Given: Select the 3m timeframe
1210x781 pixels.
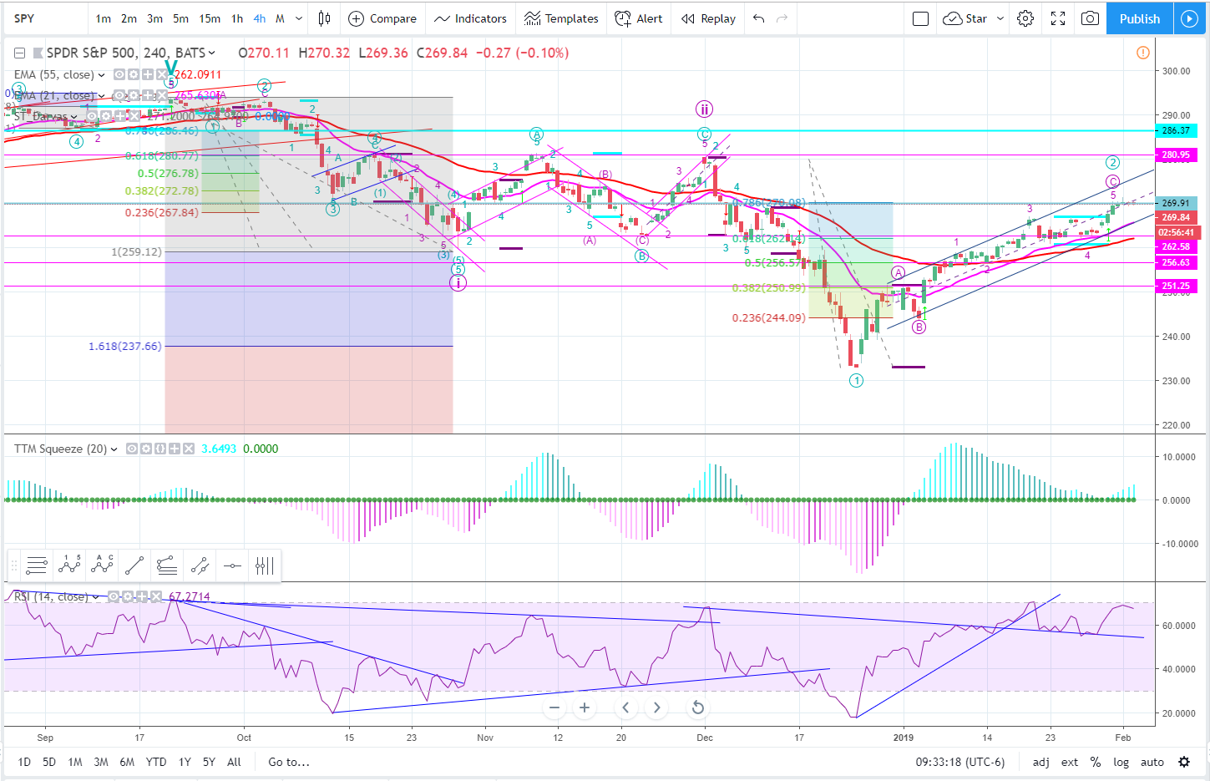Looking at the screenshot, I should coord(154,18).
